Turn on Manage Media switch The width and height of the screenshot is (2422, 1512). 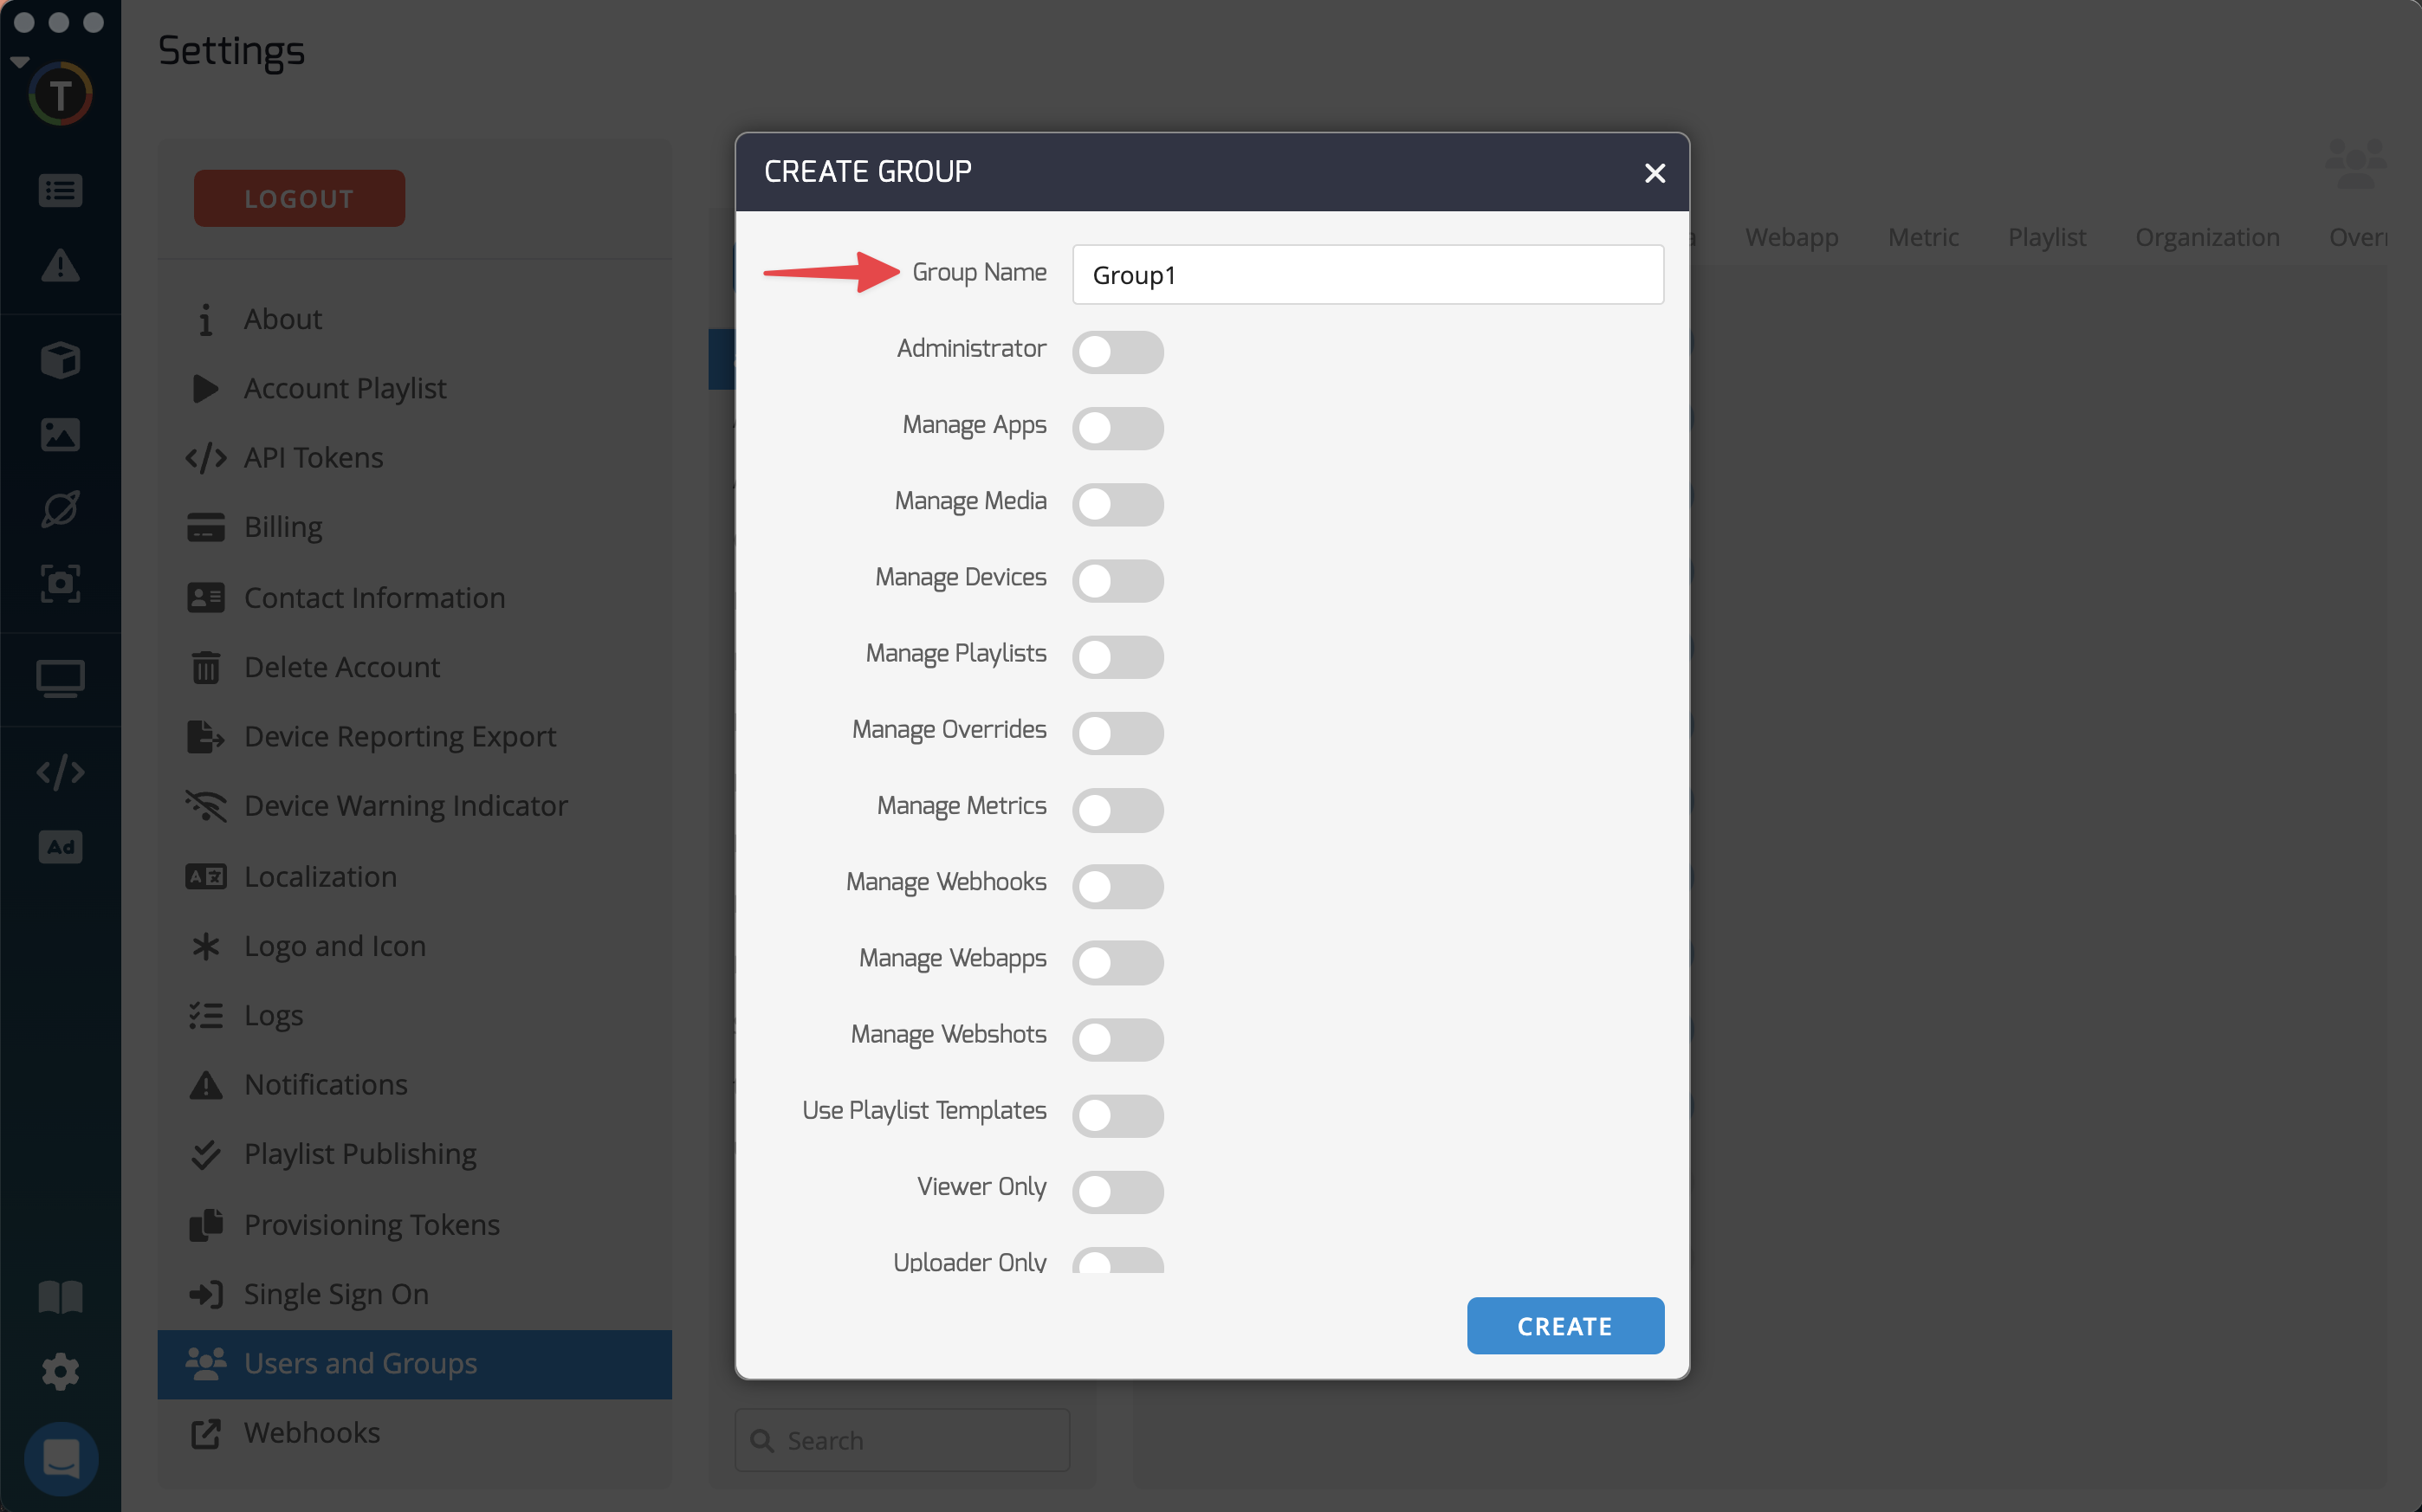[x=1117, y=504]
